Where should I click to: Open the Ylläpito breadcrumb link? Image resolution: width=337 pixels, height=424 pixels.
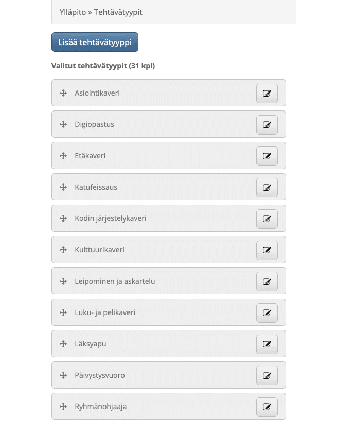(x=73, y=12)
